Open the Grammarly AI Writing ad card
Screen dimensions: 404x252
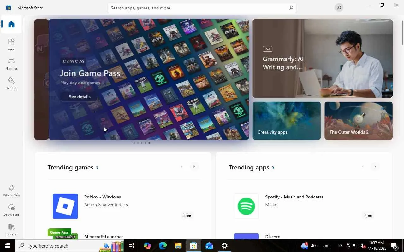pyautogui.click(x=323, y=59)
